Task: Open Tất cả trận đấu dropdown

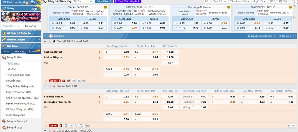Action: click(x=240, y=1)
